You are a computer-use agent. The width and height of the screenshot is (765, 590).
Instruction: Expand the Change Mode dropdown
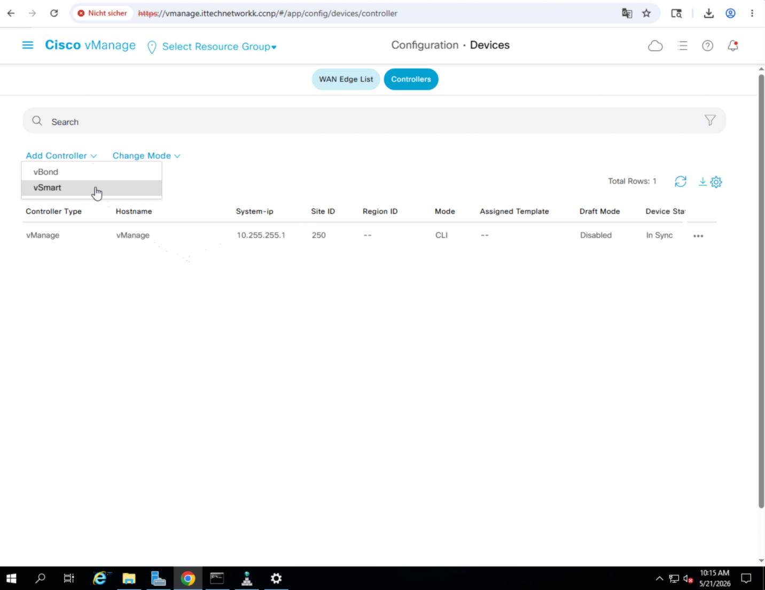coord(146,156)
